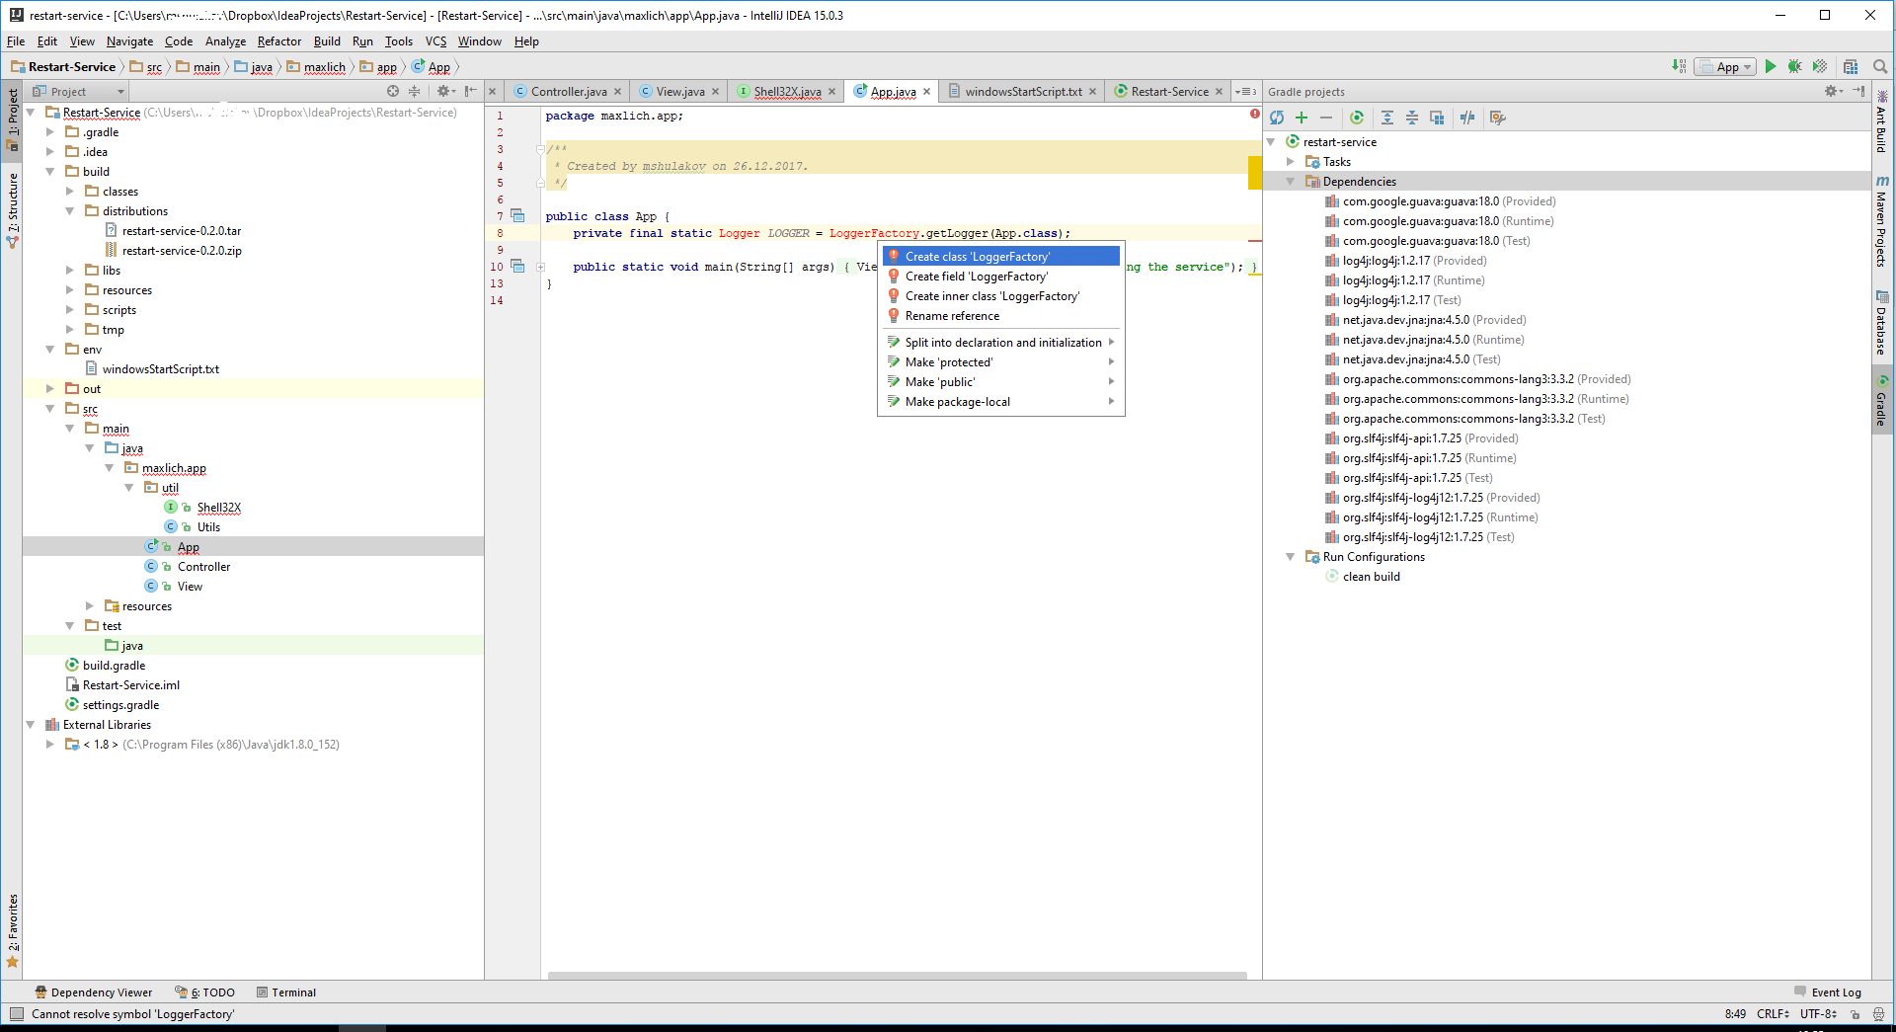Image resolution: width=1896 pixels, height=1032 pixels.
Task: Open the Project view type dropdown
Action: click(x=79, y=91)
